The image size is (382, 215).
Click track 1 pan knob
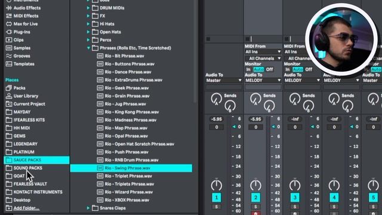[x=216, y=185]
